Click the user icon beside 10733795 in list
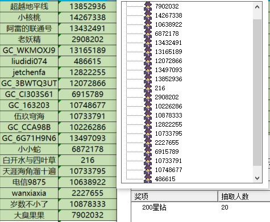270x222 pixels. click(148, 133)
